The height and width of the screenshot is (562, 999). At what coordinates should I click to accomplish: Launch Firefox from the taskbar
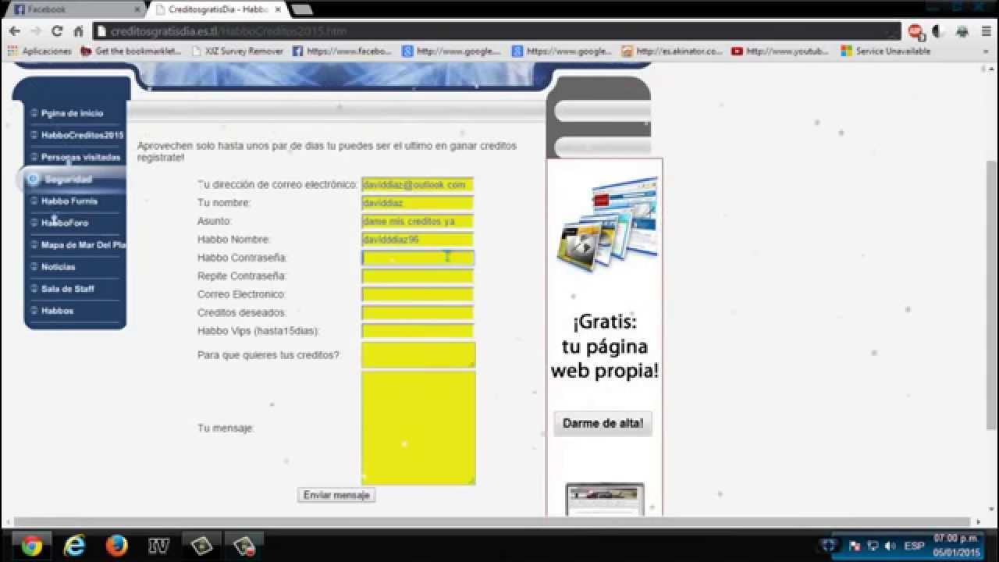pyautogui.click(x=116, y=546)
